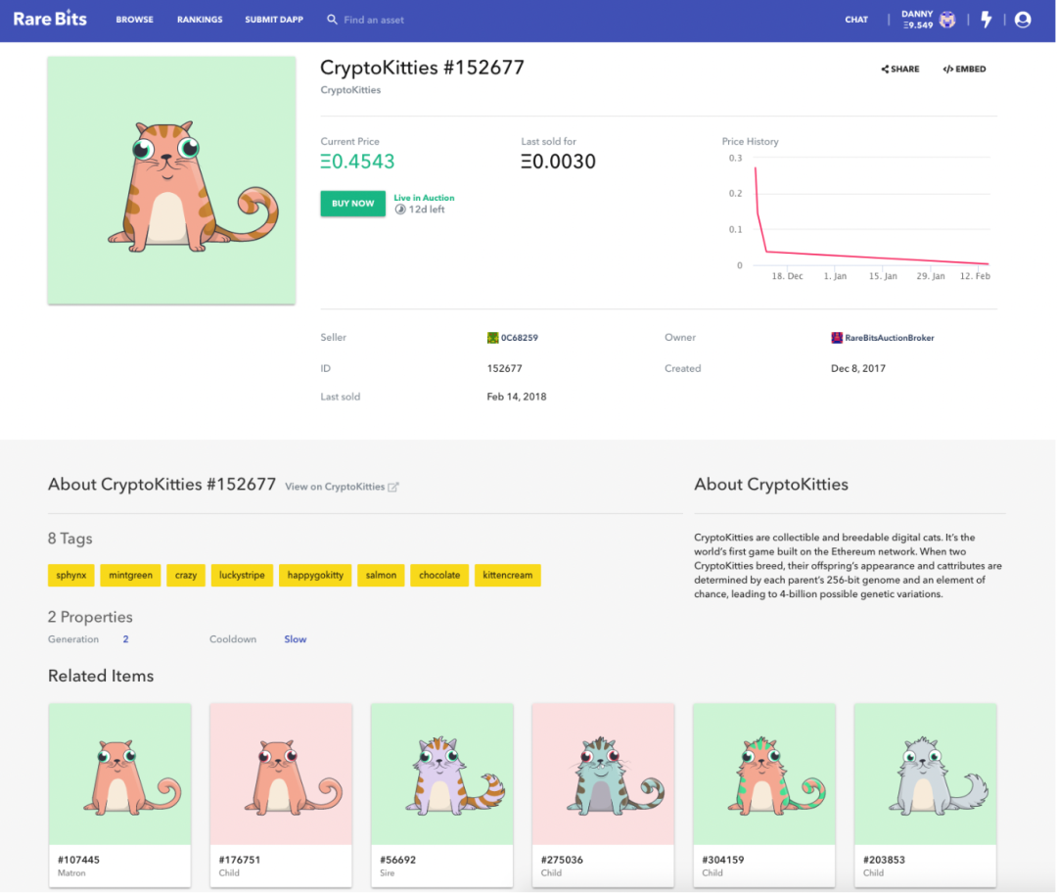
Task: Open the Chat link
Action: coord(856,20)
